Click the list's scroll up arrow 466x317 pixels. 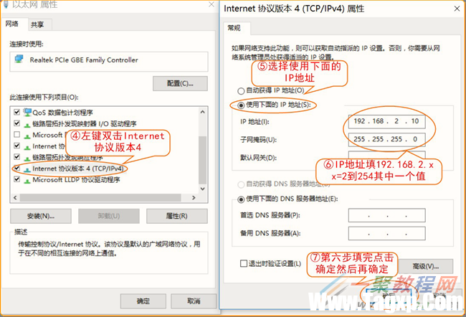point(203,112)
